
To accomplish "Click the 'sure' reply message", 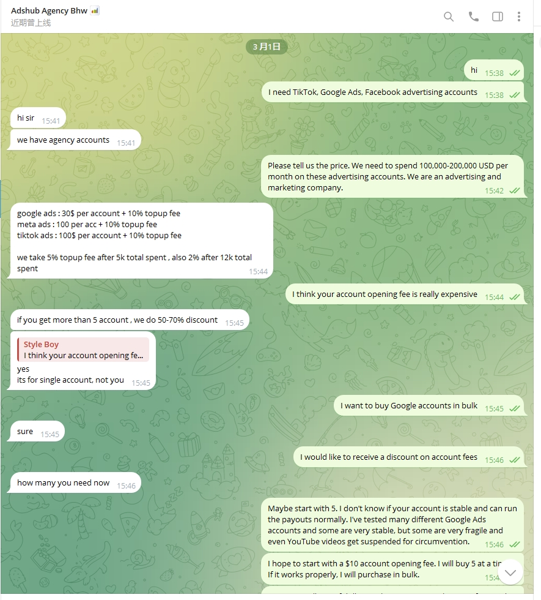I will tap(37, 432).
